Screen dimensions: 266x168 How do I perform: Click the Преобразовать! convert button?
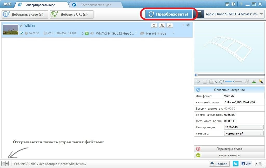click(169, 14)
